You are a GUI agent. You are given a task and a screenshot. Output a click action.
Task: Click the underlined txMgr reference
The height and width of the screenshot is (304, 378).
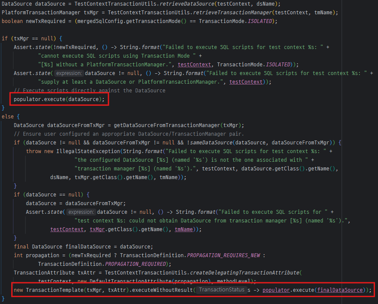[x=97, y=229]
